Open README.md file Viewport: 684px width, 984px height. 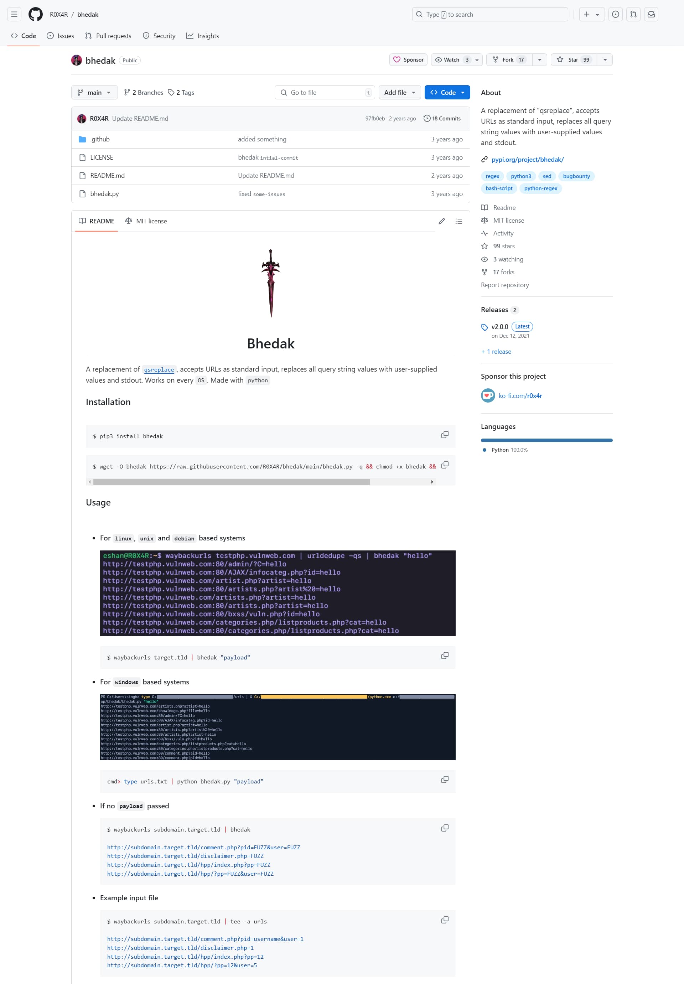pyautogui.click(x=108, y=176)
